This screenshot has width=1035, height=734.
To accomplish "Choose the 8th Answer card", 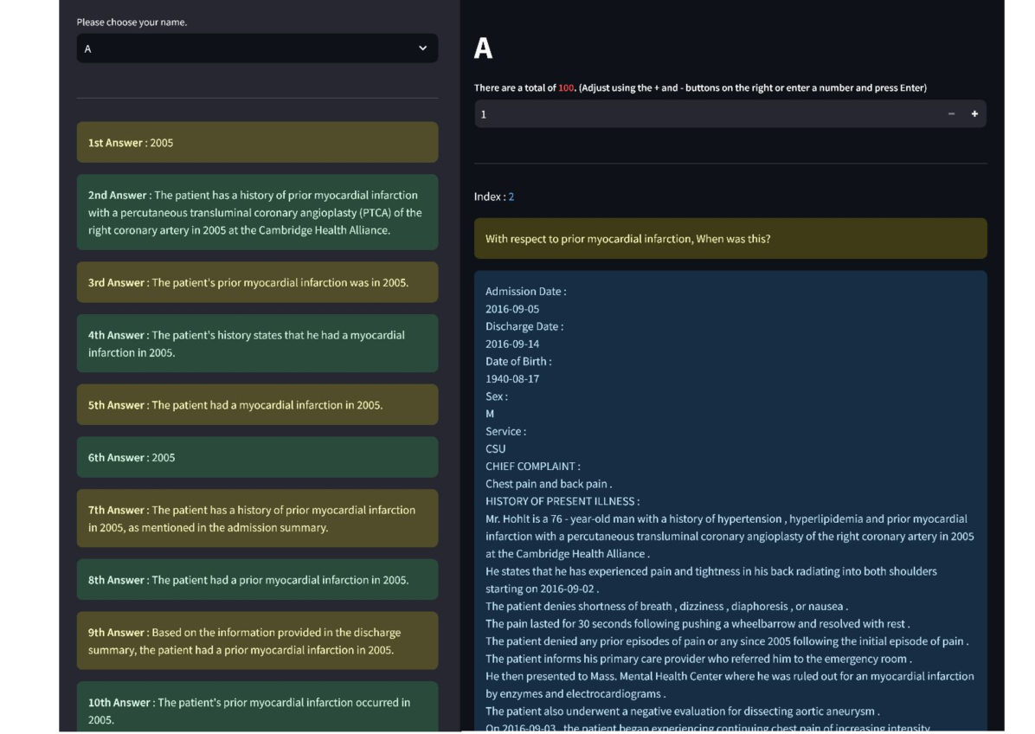I will pos(257,580).
